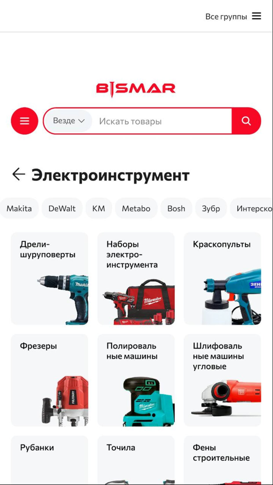The width and height of the screenshot is (273, 485).
Task: Open the Рубанки category card
Action: coord(49,460)
